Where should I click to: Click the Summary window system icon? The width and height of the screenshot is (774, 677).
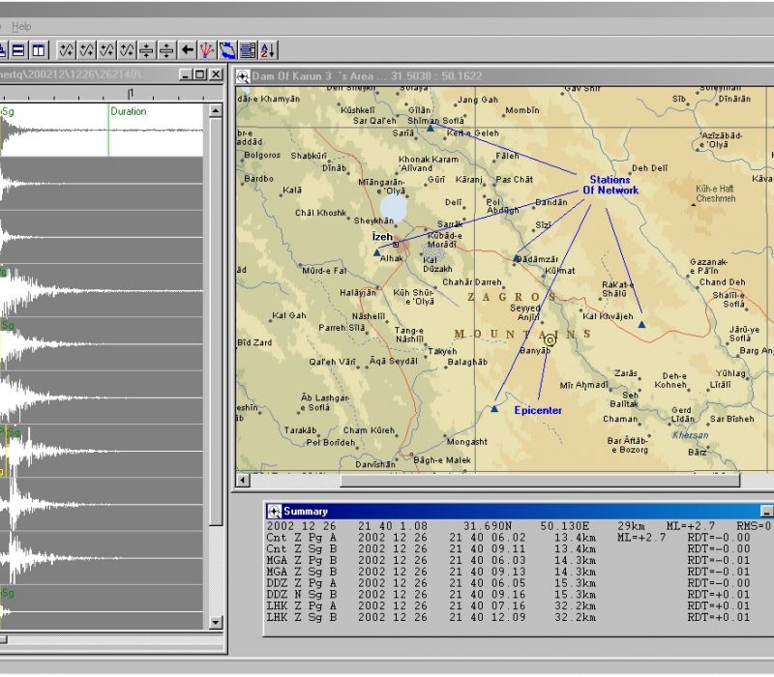pyautogui.click(x=274, y=511)
